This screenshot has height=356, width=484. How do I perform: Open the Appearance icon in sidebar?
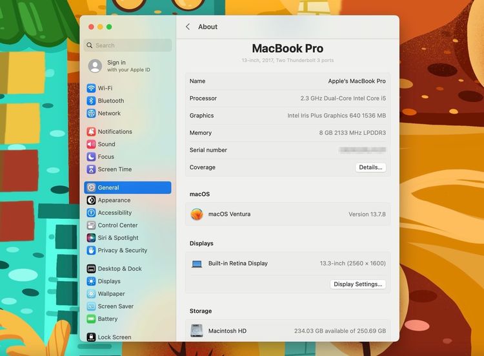click(x=91, y=200)
